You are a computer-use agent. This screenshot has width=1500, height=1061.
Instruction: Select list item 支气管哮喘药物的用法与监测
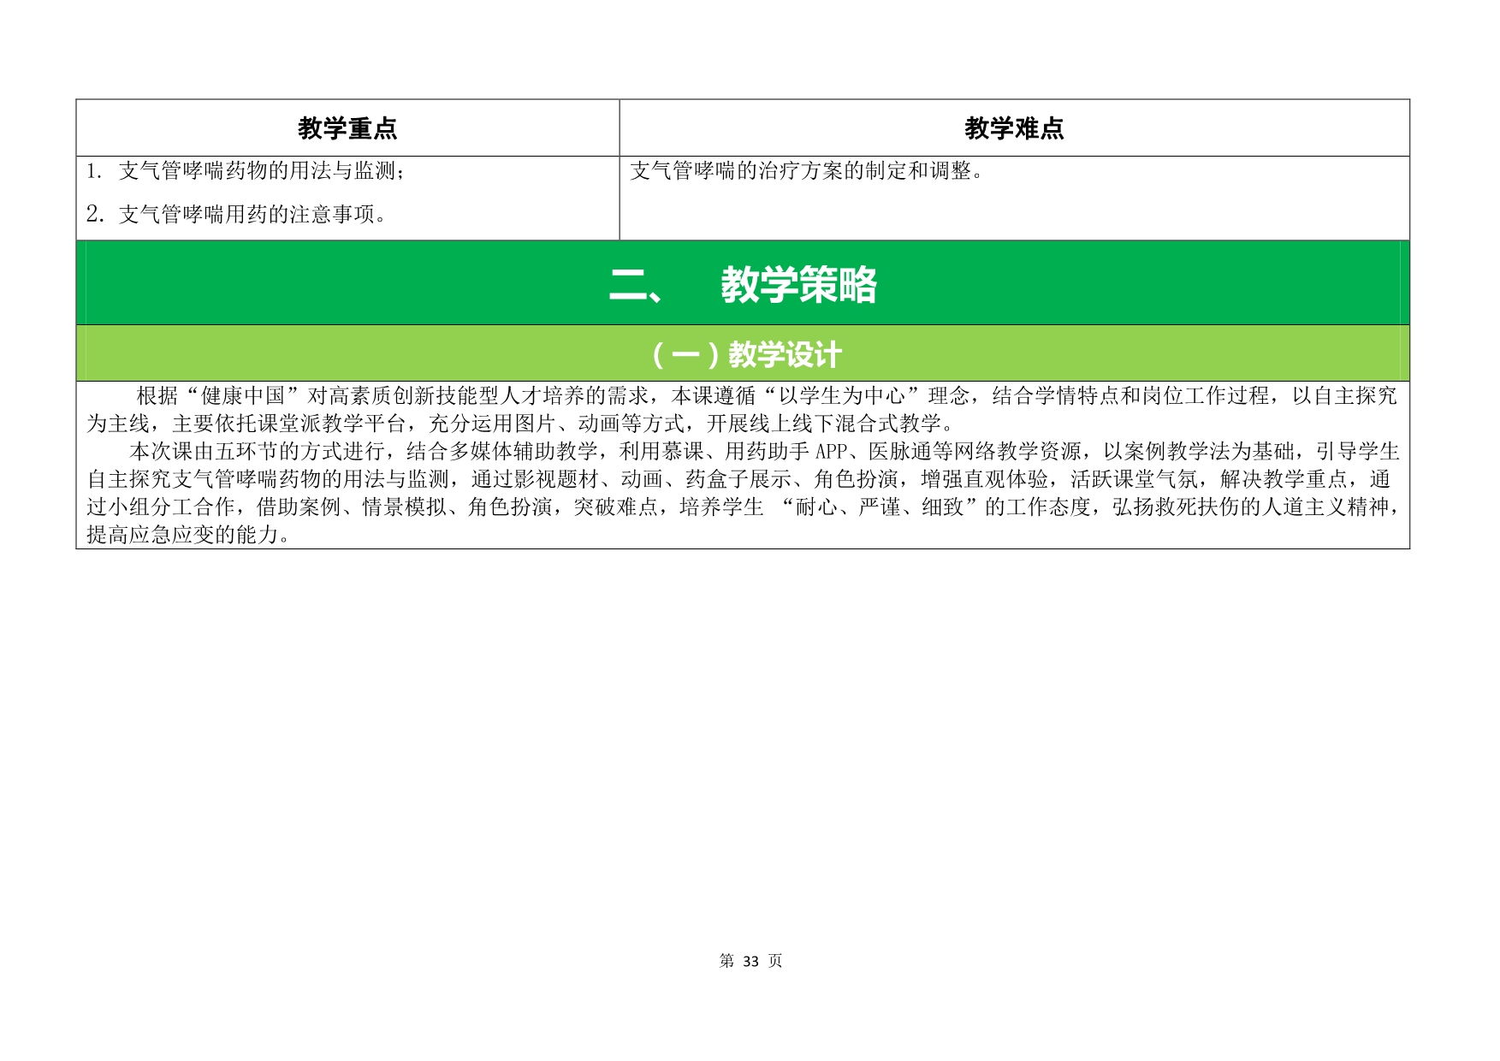click(x=261, y=171)
